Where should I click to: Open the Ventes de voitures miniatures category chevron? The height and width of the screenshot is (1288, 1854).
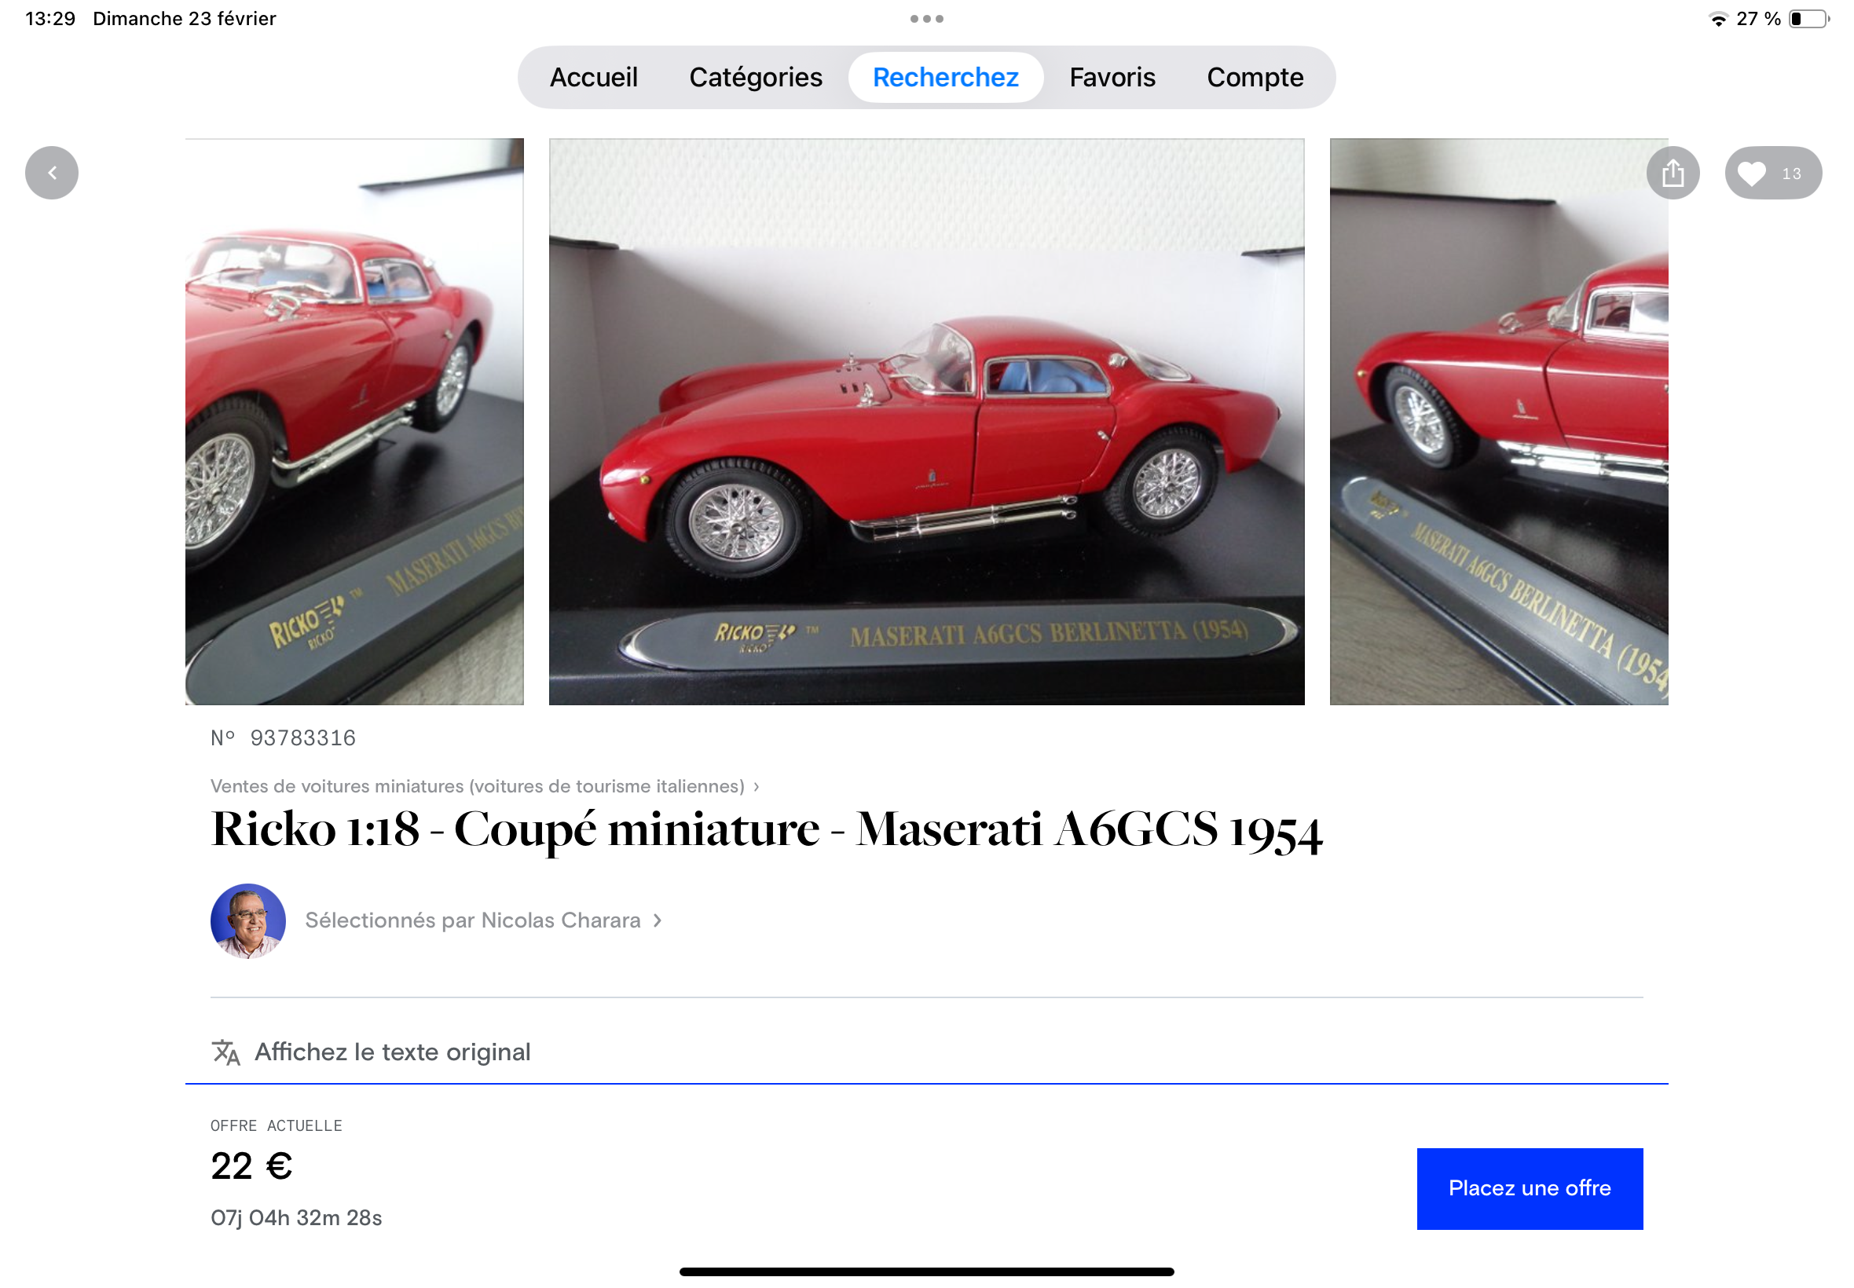(757, 786)
